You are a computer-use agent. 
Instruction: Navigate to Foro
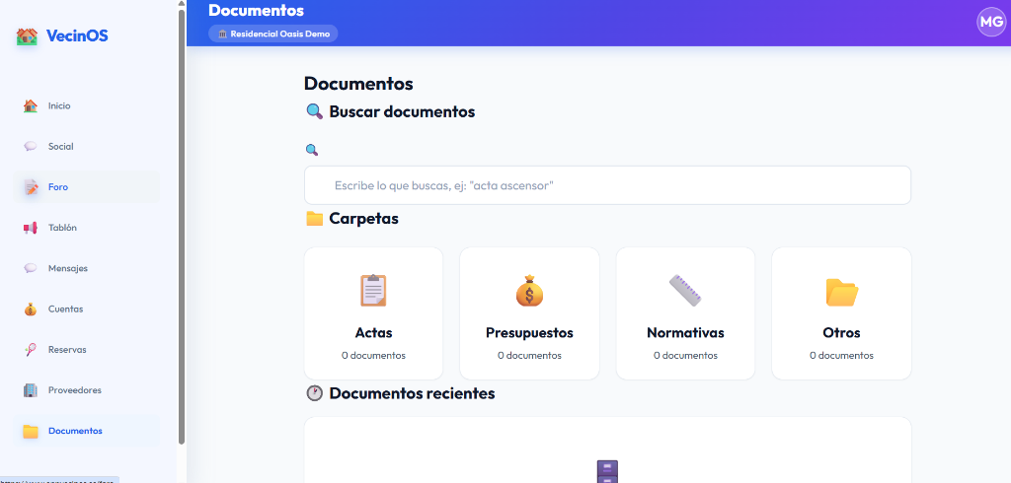[x=87, y=187]
